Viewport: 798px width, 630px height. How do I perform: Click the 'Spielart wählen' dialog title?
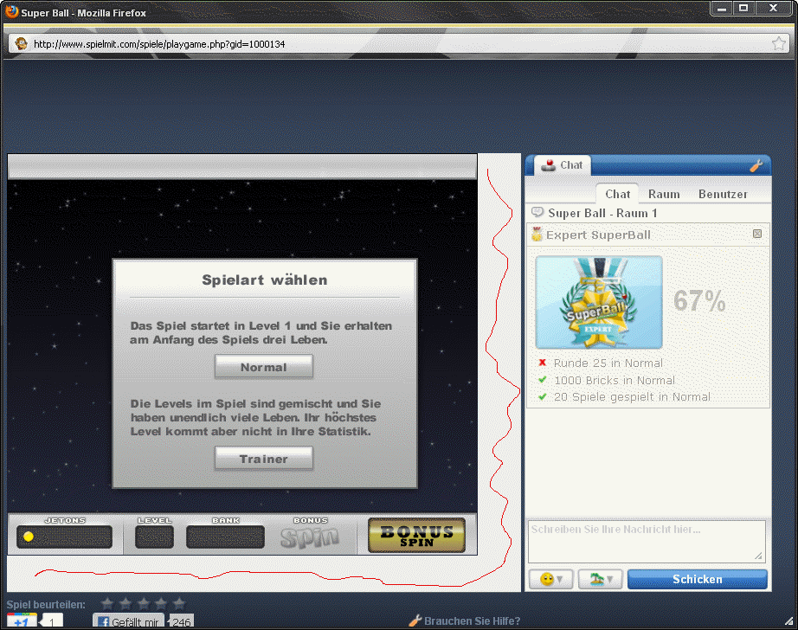click(265, 280)
